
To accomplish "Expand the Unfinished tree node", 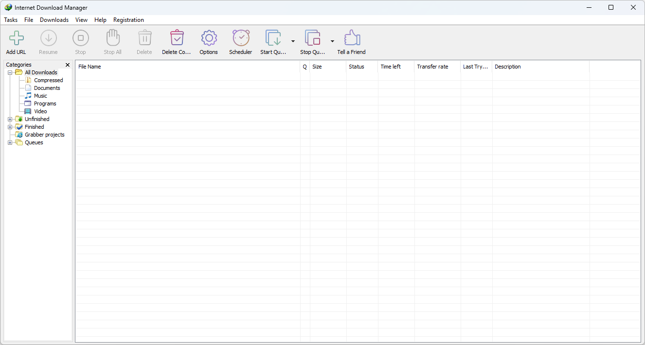I will click(10, 119).
